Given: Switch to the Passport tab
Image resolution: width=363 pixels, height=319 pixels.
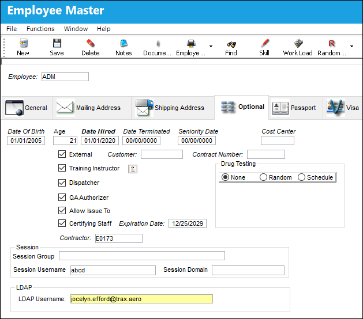Looking at the screenshot, I should point(295,108).
